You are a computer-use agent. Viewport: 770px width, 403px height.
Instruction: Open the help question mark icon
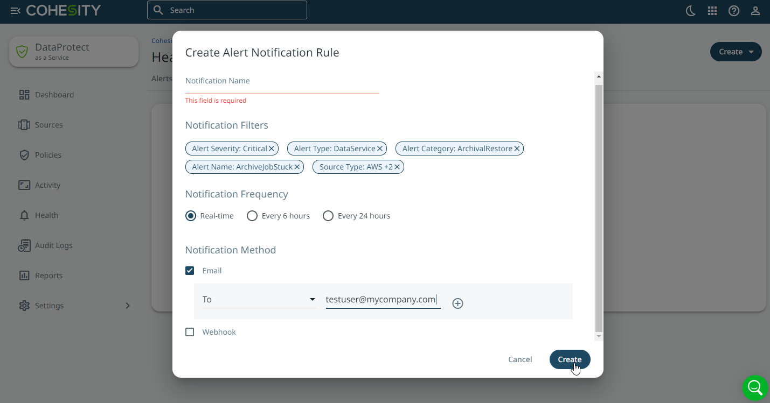click(733, 10)
